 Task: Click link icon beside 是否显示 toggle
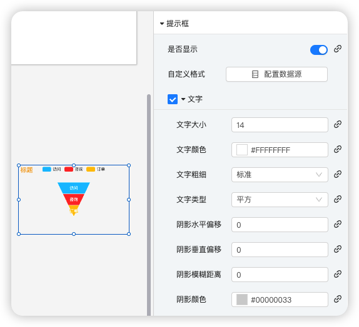338,49
